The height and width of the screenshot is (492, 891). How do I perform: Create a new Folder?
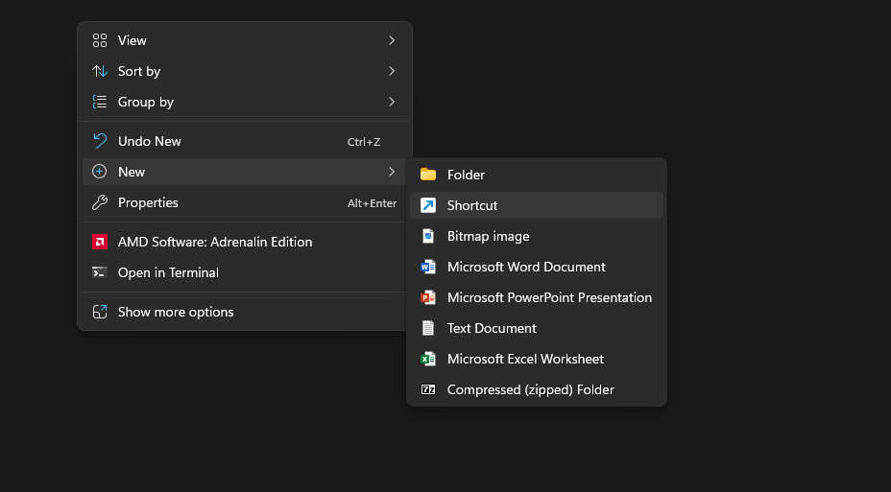[x=537, y=175]
